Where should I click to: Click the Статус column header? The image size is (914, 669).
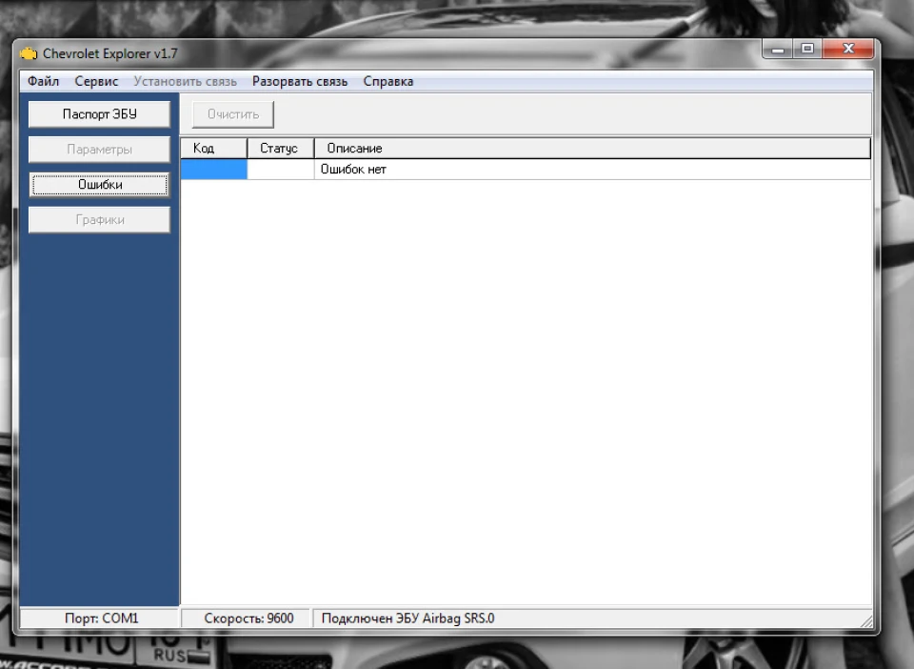click(281, 148)
